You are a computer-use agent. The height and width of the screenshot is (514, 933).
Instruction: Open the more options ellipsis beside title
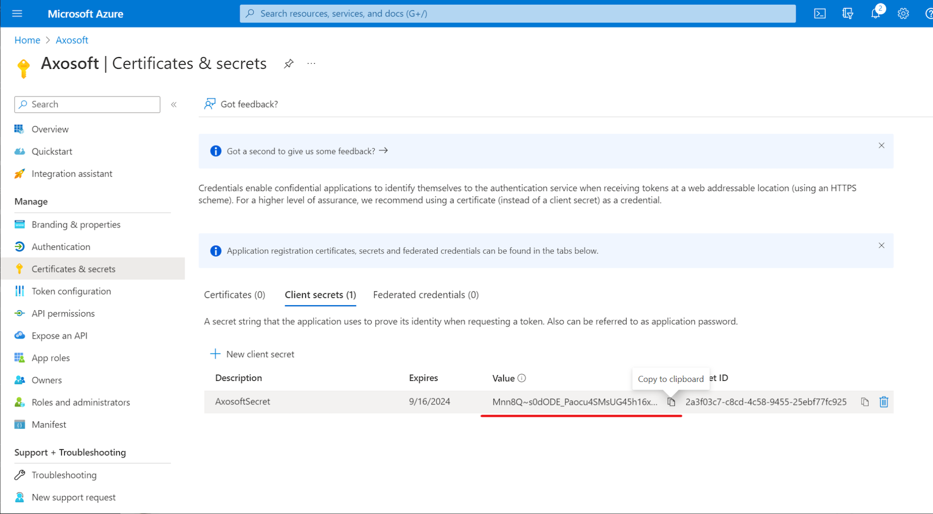point(311,64)
